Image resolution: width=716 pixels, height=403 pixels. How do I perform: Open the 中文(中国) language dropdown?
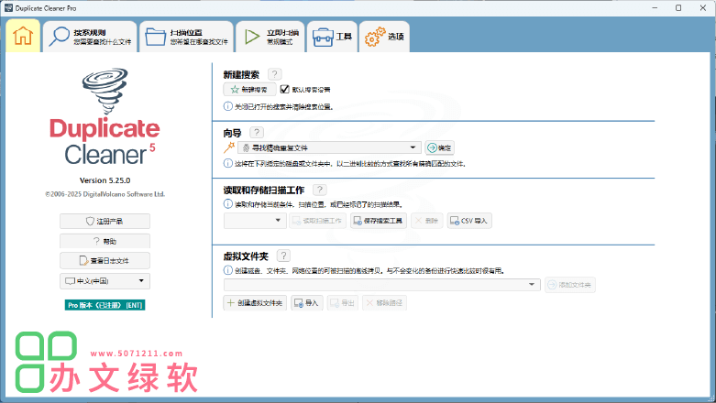click(x=105, y=280)
